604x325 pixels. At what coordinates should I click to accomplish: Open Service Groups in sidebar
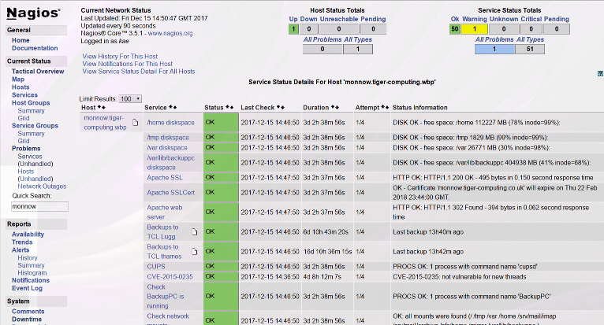click(35, 125)
